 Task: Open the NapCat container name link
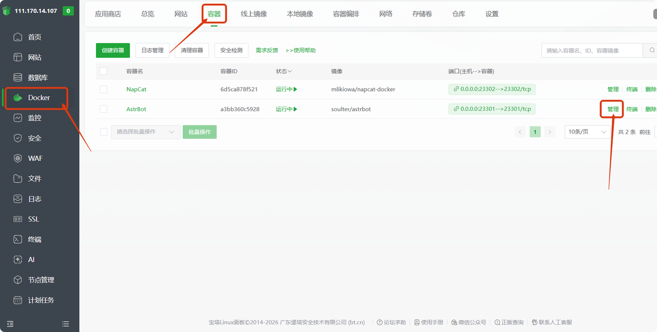(x=137, y=89)
